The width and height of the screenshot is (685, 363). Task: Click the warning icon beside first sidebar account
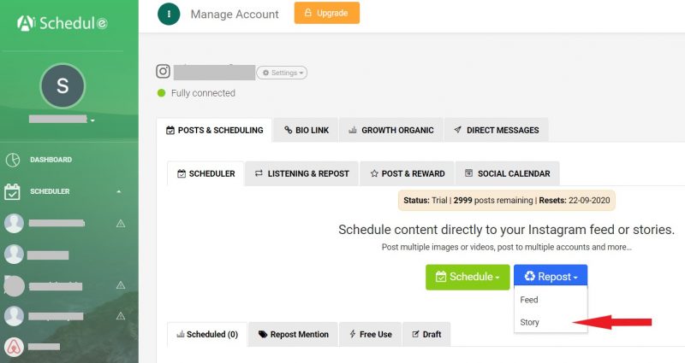pyautogui.click(x=121, y=224)
